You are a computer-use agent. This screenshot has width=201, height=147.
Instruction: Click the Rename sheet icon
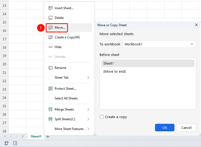pyautogui.click(x=51, y=68)
